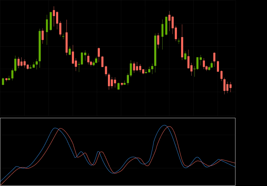Image resolution: width=267 pixels, height=186 pixels.
Task: Click the green candle just before second peak
Action: coord(166,26)
